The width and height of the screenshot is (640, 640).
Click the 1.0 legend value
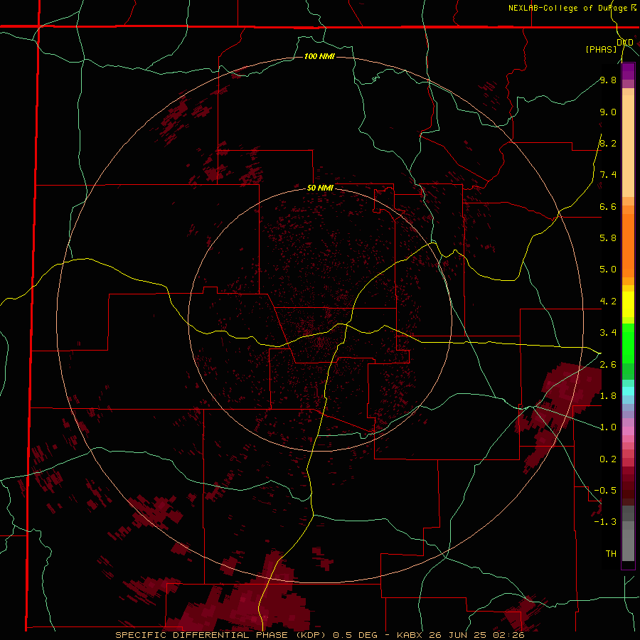(608, 427)
